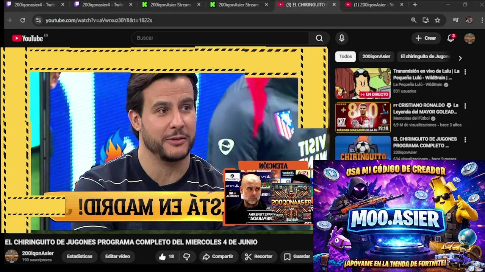Open El Chiringuito recommended thumbnail

click(363, 148)
